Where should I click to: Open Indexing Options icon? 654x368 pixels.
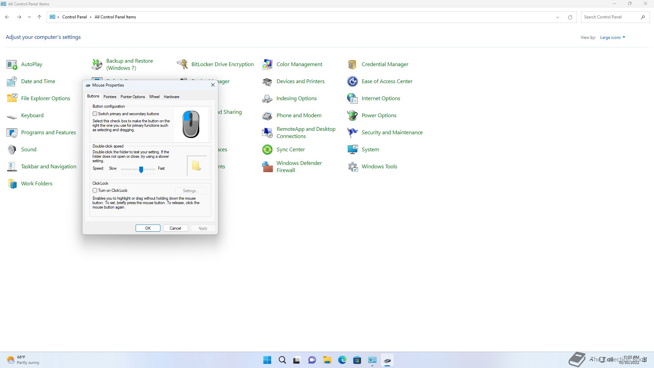(x=267, y=98)
